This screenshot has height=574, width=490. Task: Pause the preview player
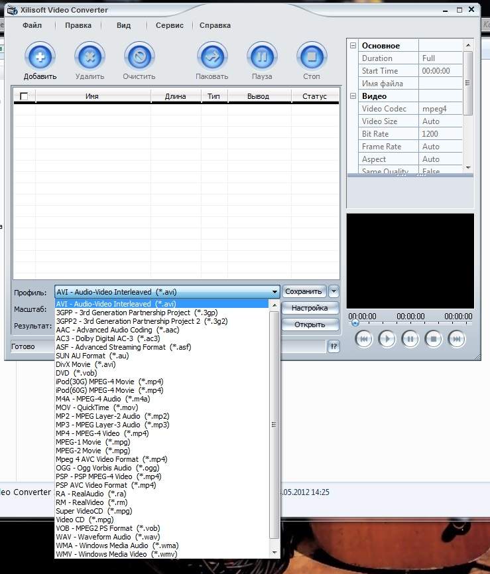pyautogui.click(x=410, y=339)
